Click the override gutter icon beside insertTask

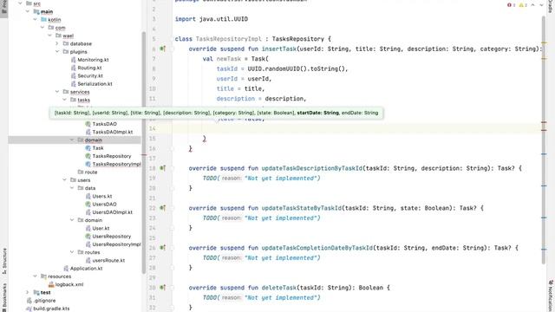[162, 49]
